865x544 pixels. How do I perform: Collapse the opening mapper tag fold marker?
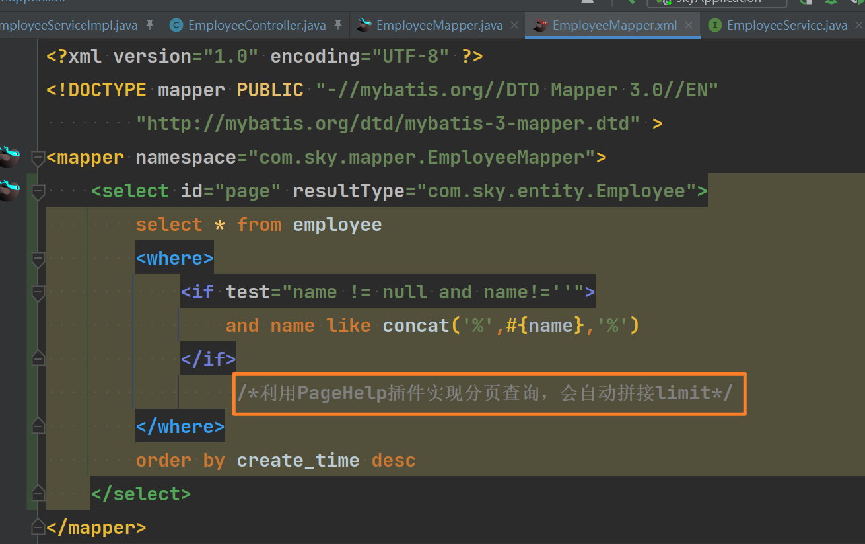tap(38, 158)
